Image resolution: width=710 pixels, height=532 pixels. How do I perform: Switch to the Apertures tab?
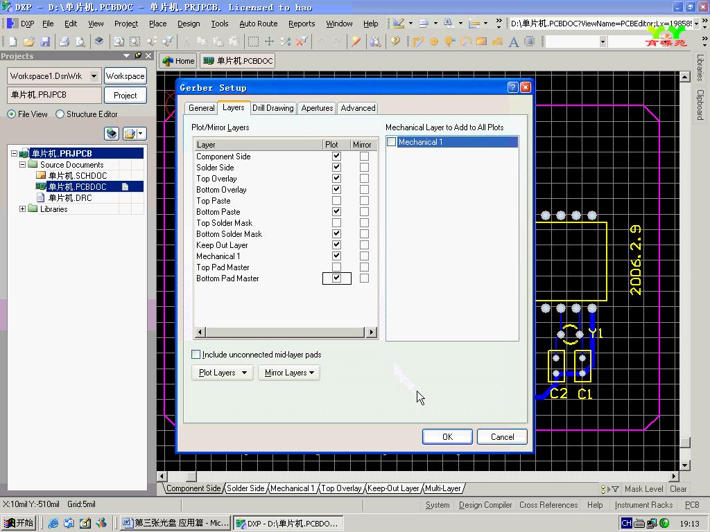click(x=317, y=108)
